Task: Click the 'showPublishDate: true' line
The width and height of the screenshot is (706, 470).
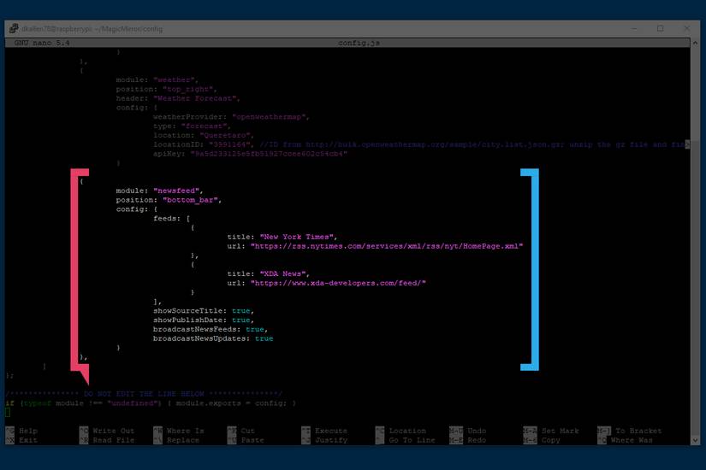Action: [204, 320]
